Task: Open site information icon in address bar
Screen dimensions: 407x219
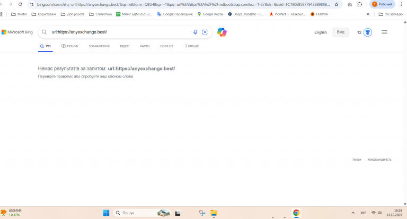Action: [x=32, y=4]
